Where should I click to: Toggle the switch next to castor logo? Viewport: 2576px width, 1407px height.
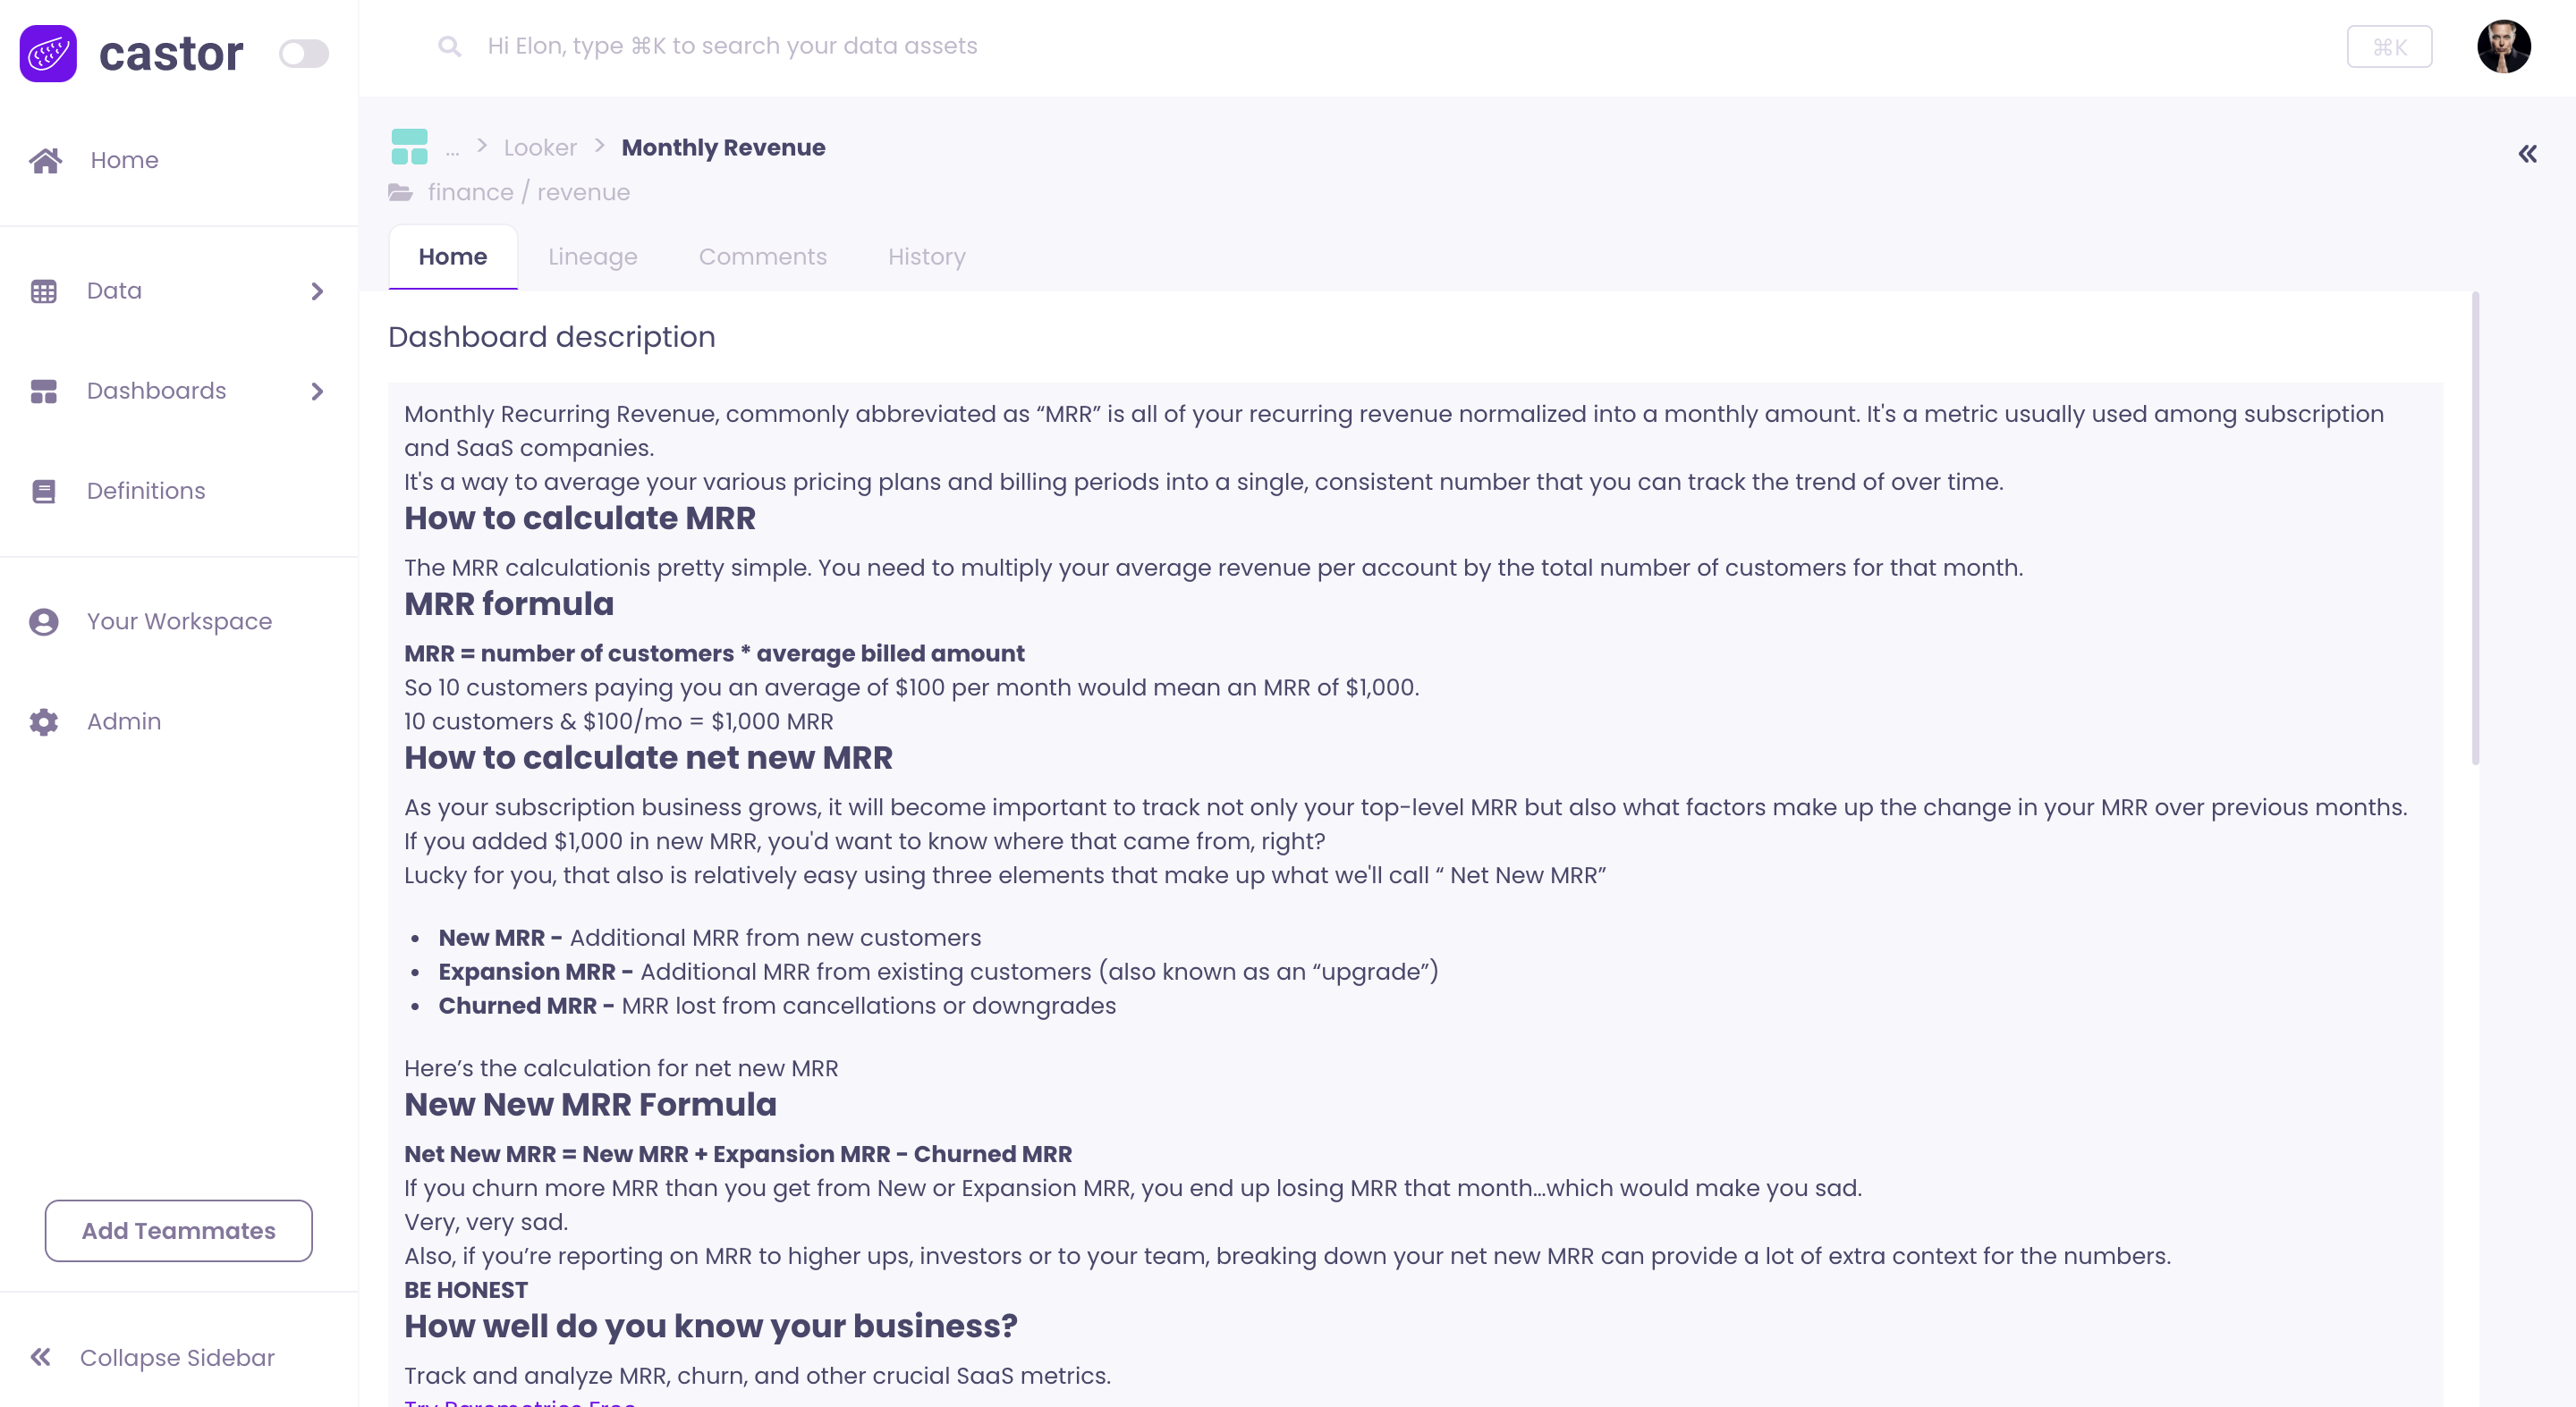303,53
